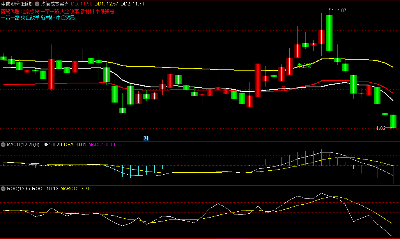Open the red 新材料 concept tag
Image resolution: width=400 pixels, height=239 pixels.
[x=87, y=11]
